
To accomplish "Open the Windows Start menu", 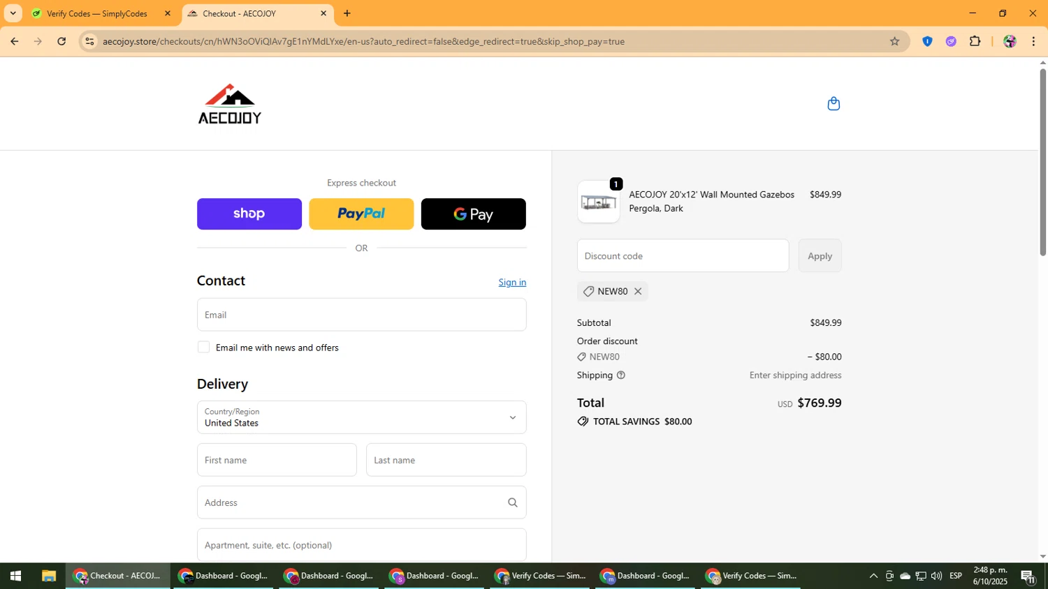I will [15, 576].
